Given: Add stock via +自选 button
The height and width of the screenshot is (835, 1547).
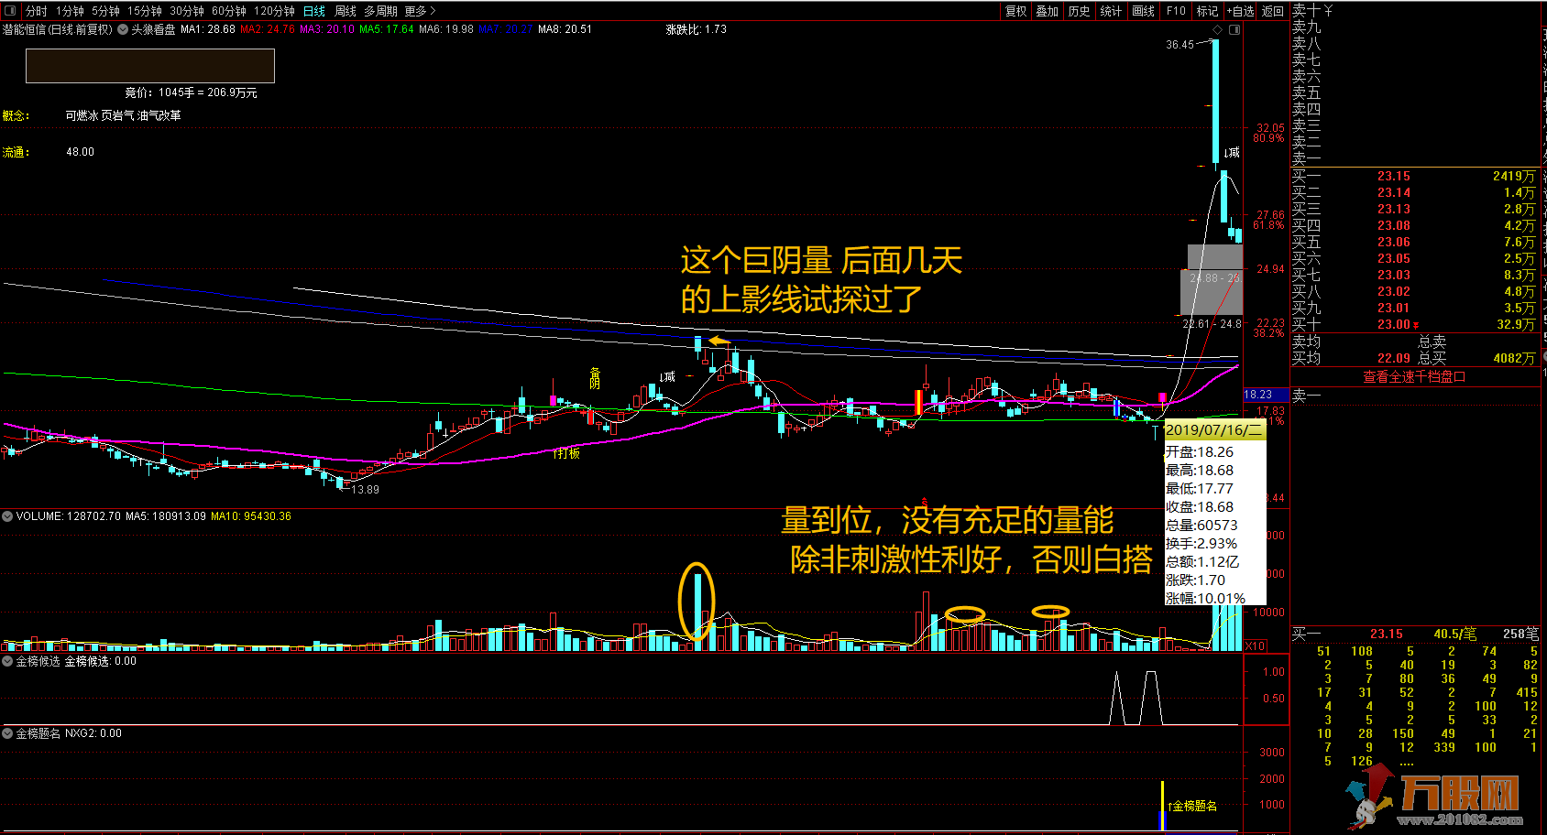Looking at the screenshot, I should pos(1240,11).
